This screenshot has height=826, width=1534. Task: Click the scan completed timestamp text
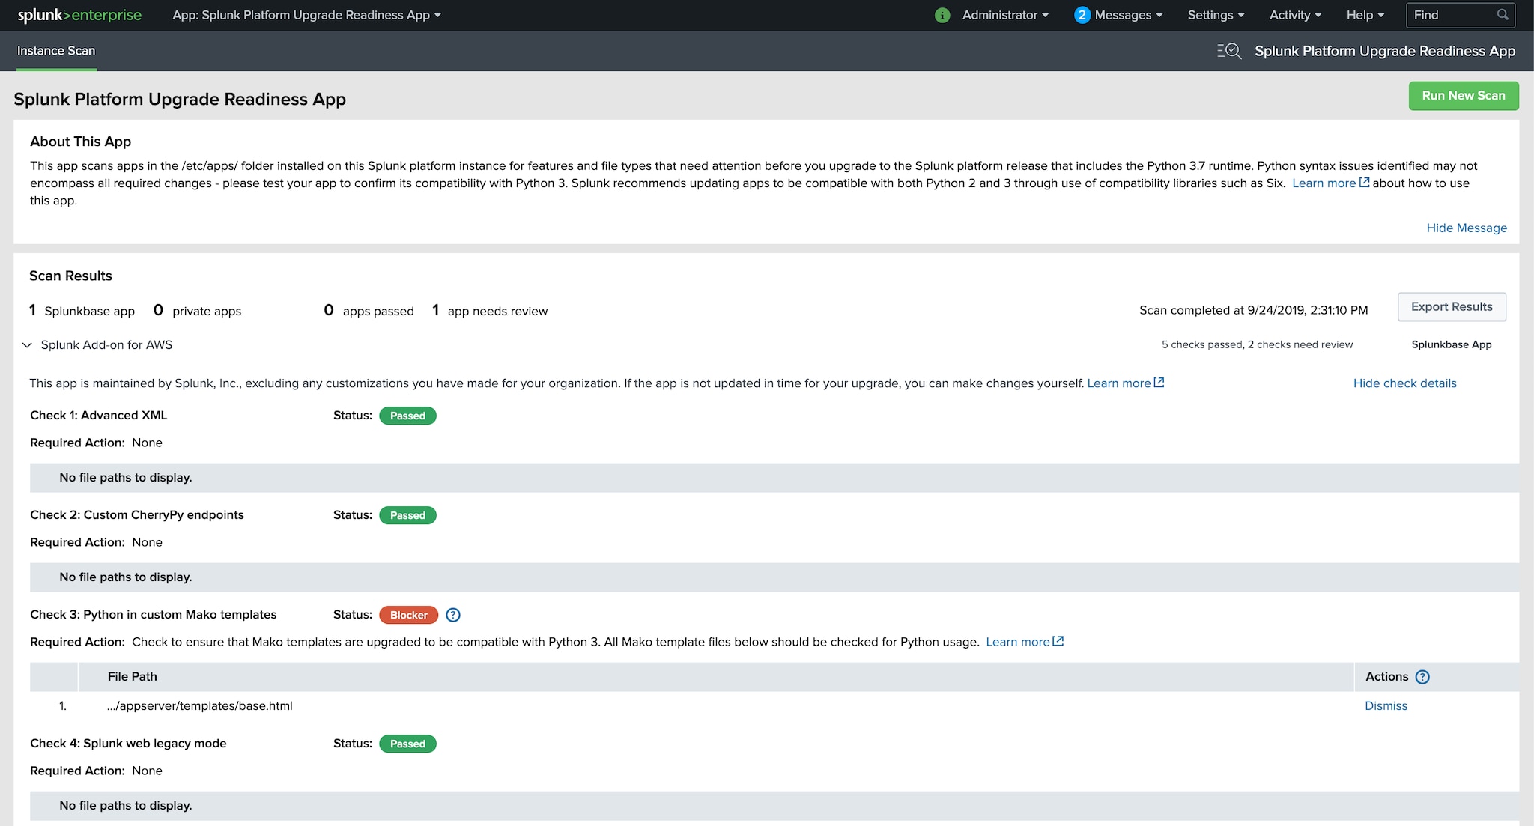[x=1253, y=311]
